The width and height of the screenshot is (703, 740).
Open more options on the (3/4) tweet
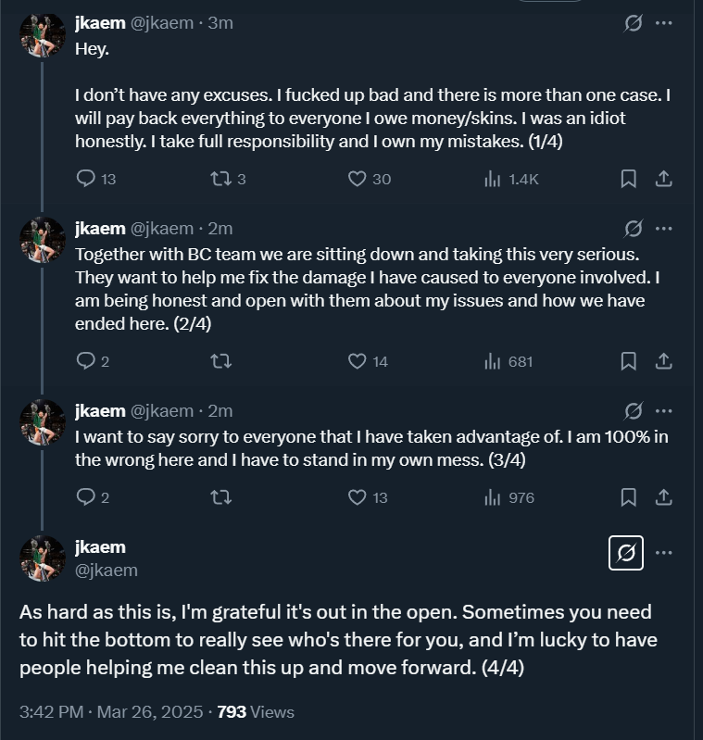663,410
